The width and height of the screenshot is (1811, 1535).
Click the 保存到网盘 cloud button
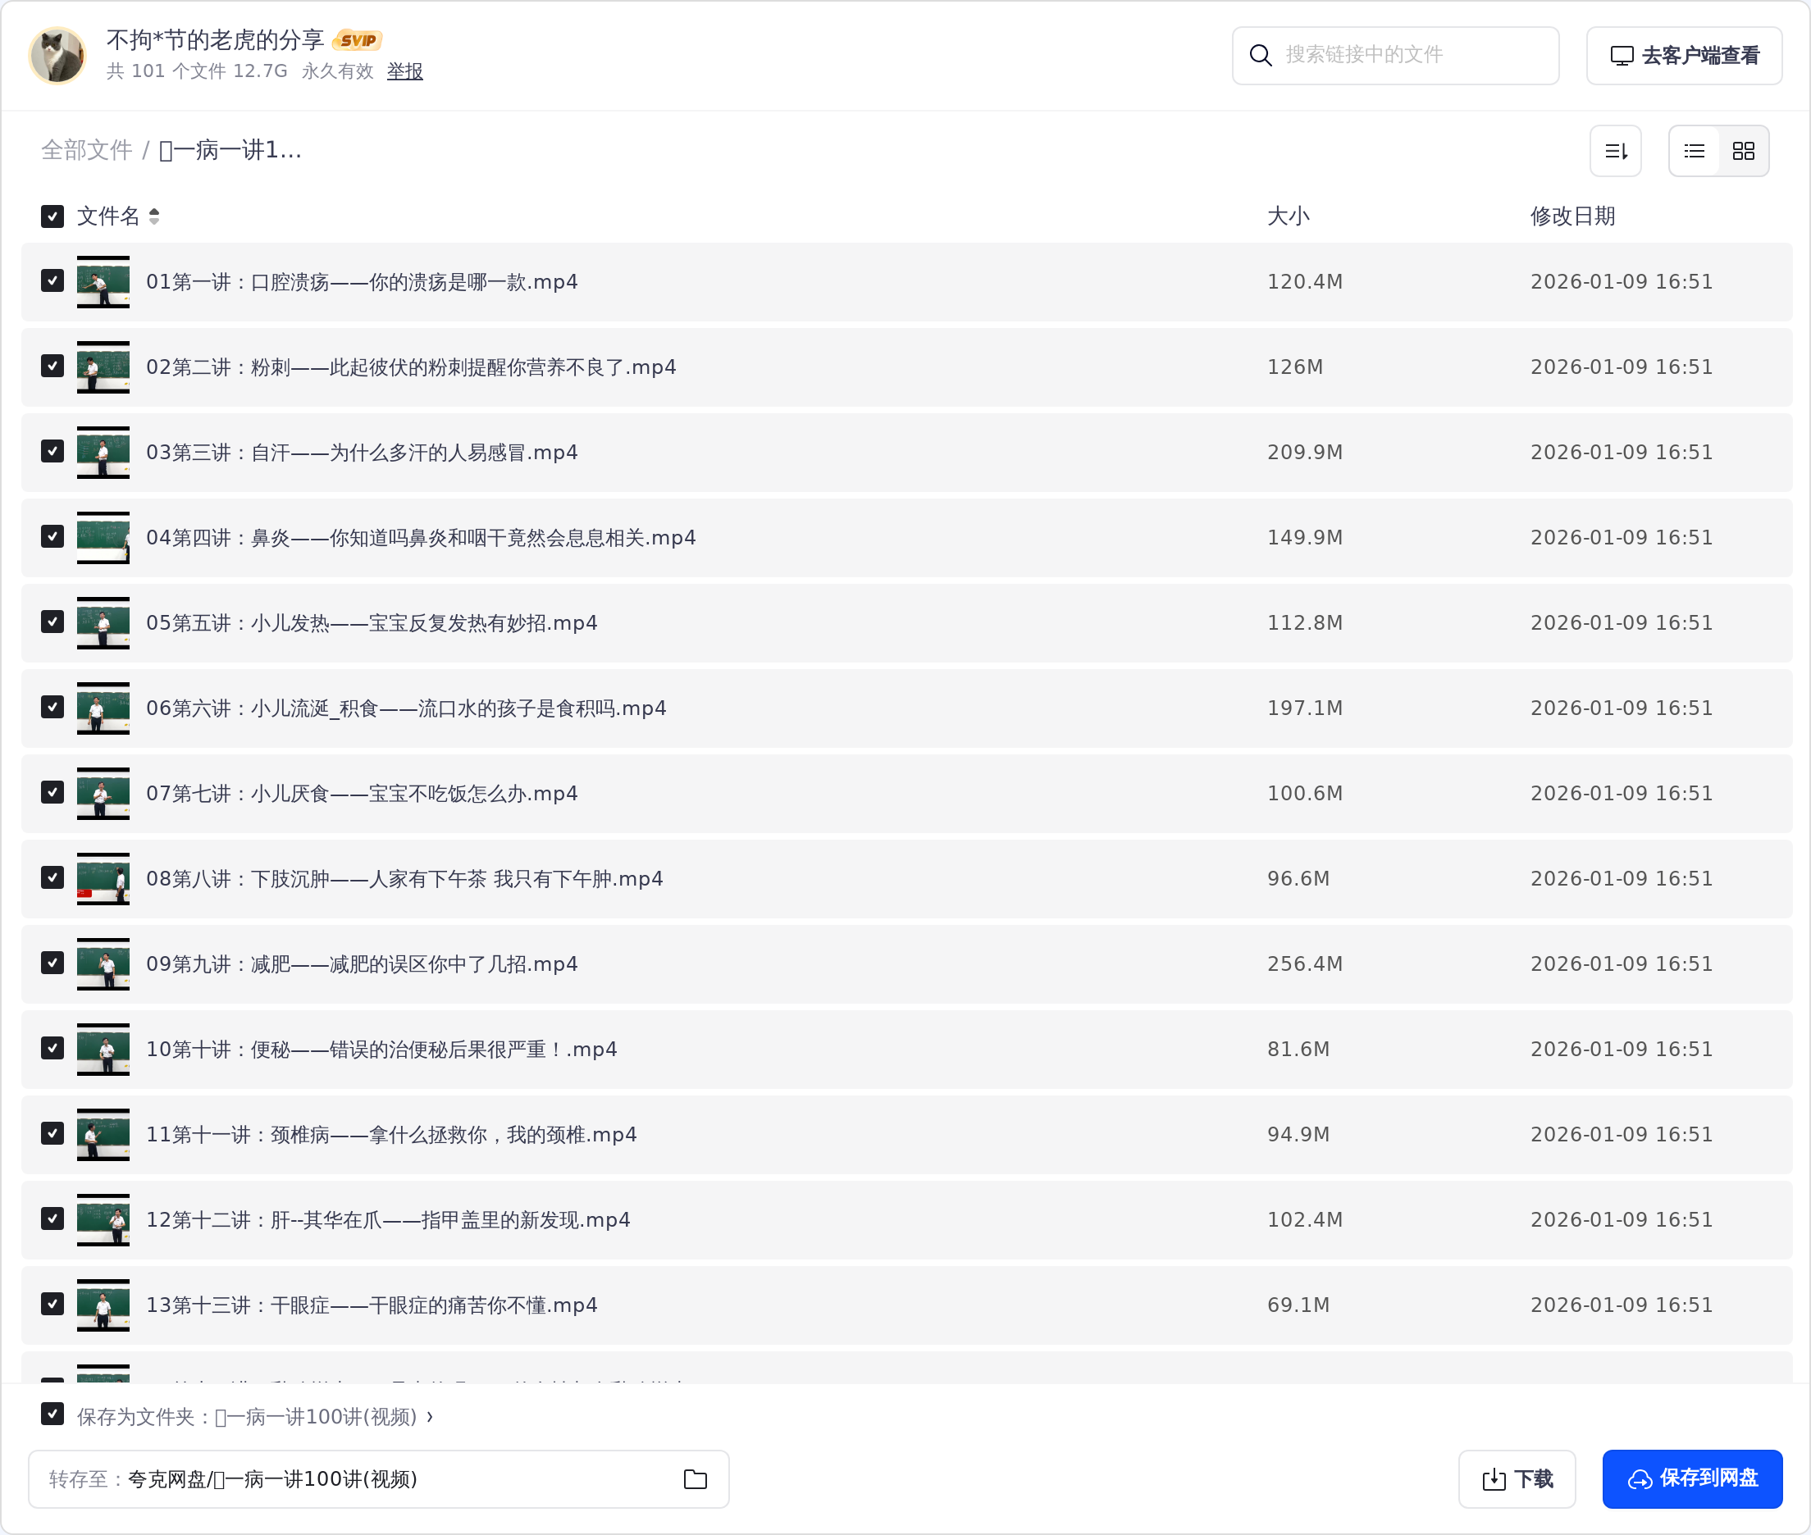(1692, 1479)
